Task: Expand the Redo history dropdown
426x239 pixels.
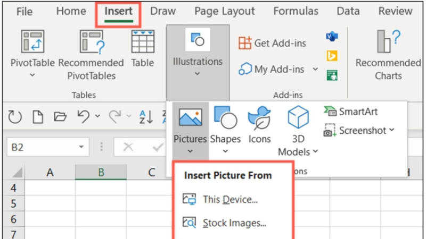Action: pyautogui.click(x=129, y=116)
